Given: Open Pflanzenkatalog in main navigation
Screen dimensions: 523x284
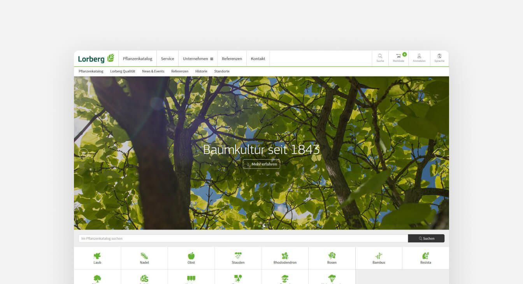Looking at the screenshot, I should tap(137, 59).
